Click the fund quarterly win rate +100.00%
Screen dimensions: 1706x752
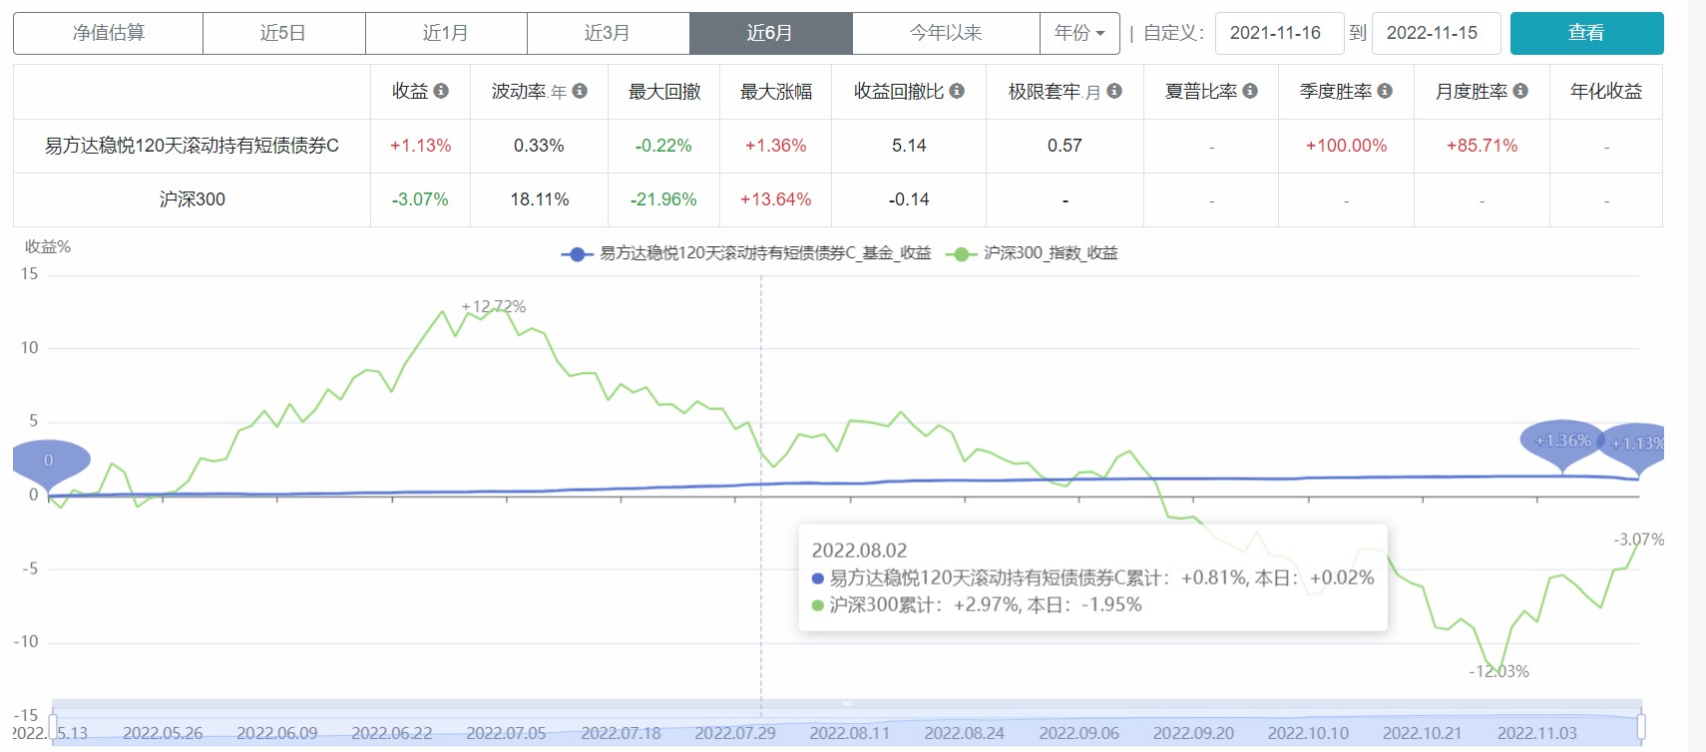1346,146
